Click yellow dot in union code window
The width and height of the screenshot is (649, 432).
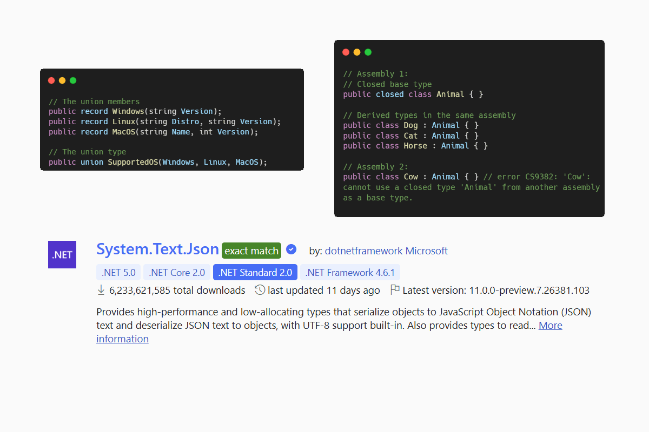pos(62,80)
